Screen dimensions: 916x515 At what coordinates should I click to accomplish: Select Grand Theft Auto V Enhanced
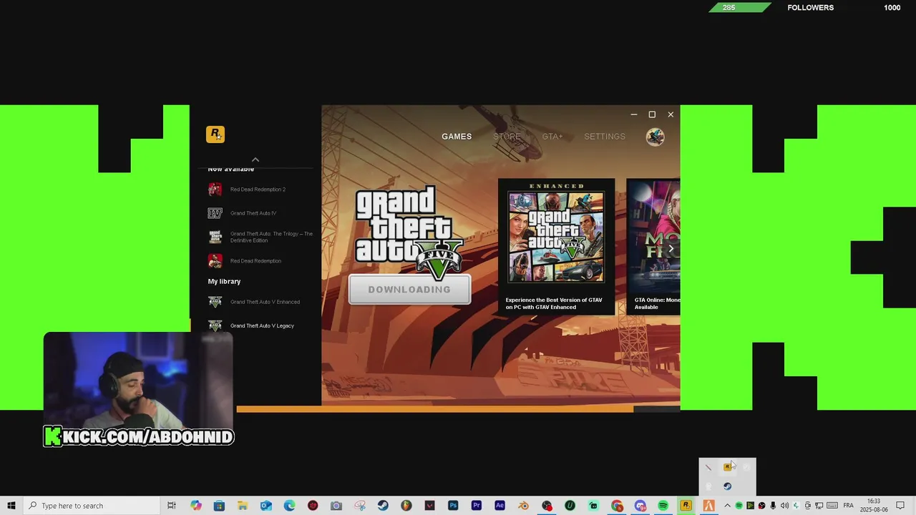tap(265, 302)
